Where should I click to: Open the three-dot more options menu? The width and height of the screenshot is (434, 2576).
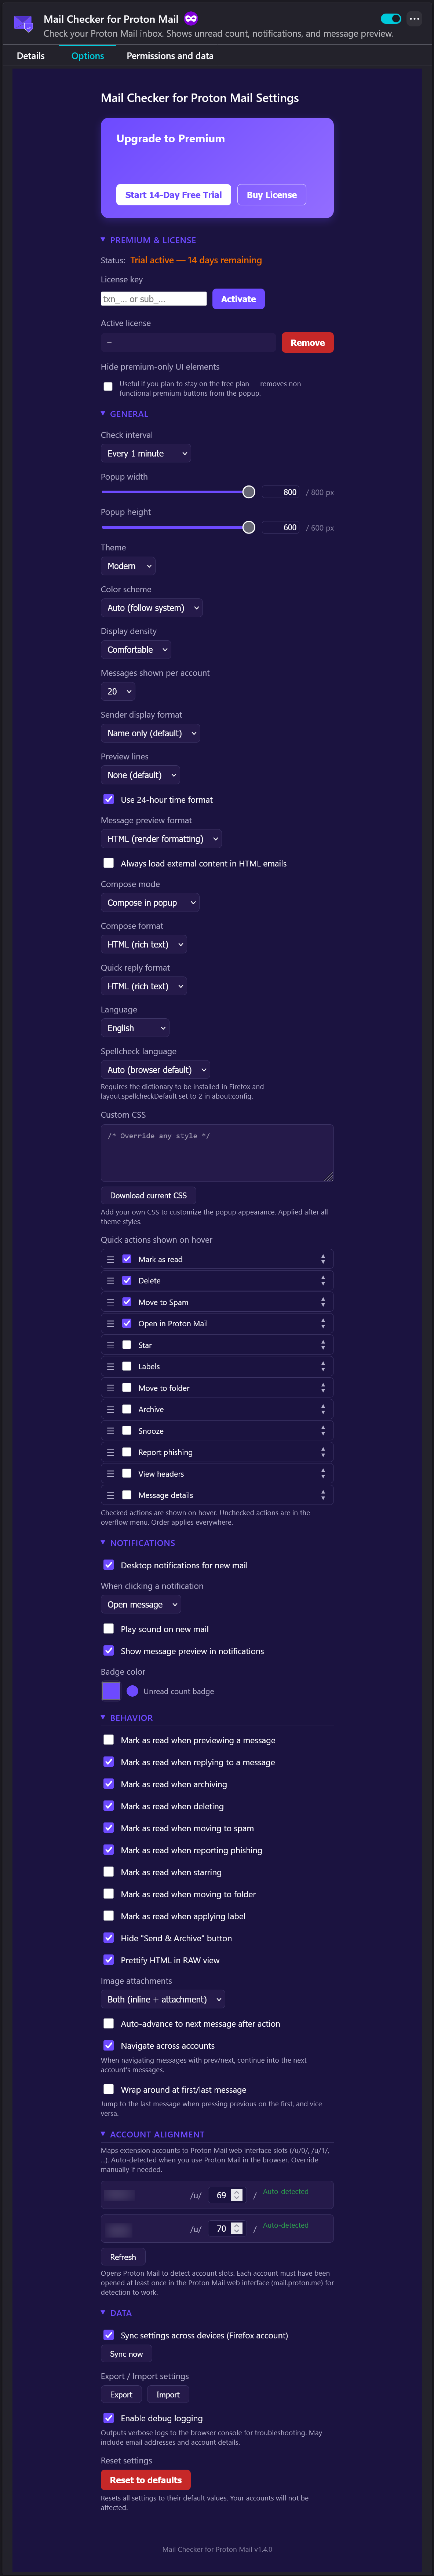(x=414, y=19)
